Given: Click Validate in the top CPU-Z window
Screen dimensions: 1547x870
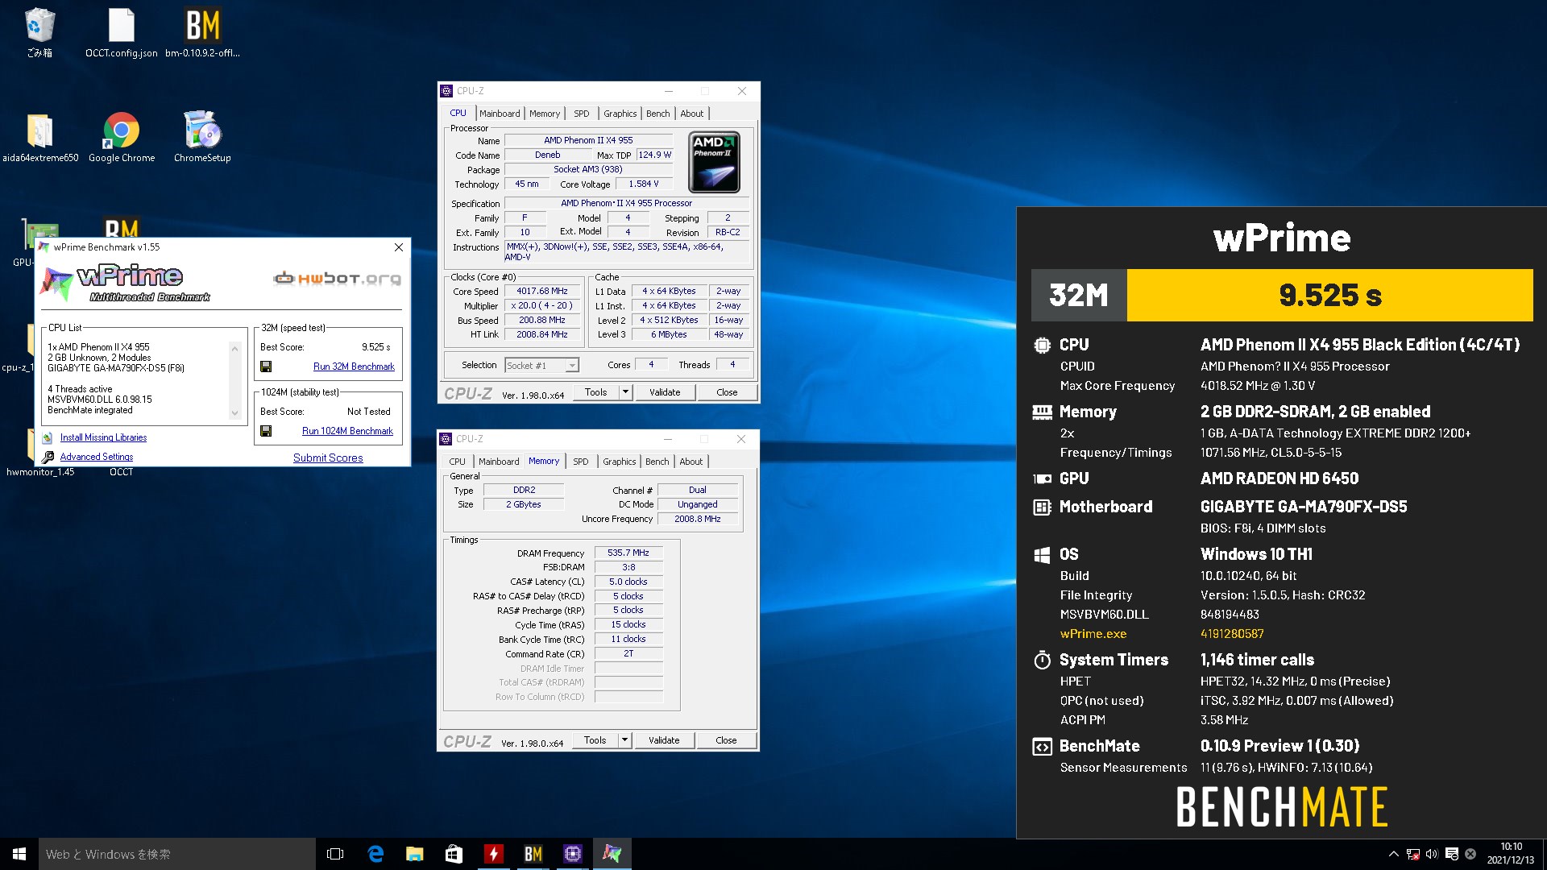Looking at the screenshot, I should 665,392.
